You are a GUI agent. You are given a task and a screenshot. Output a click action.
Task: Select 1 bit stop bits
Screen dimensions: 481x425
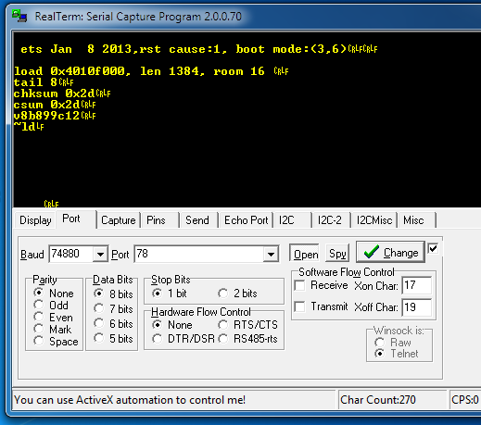coord(170,294)
